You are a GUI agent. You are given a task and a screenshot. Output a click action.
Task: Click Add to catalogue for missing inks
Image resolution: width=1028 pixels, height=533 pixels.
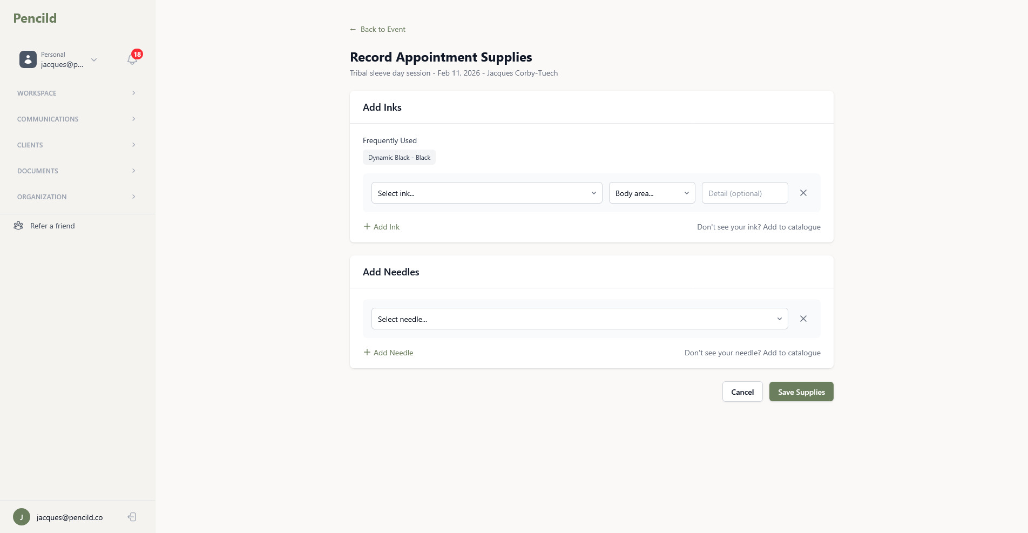[x=792, y=227]
